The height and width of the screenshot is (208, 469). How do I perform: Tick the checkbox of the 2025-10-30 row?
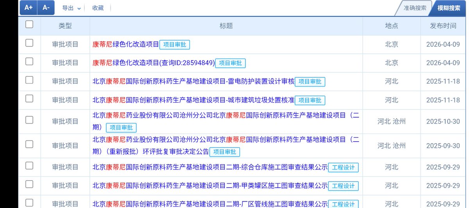pos(29,120)
